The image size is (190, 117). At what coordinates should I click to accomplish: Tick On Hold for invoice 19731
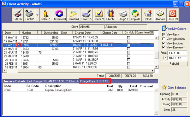pos(128,41)
